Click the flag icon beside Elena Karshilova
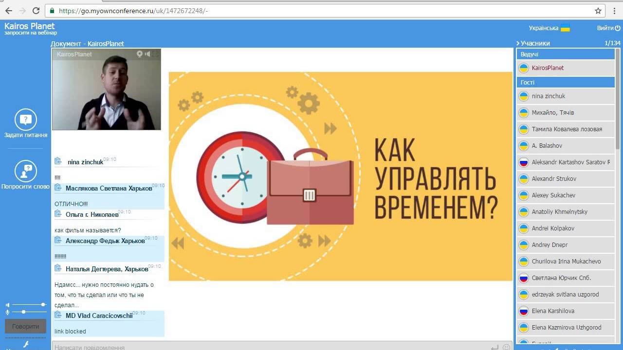Viewport: 623px width, 350px height. tap(524, 311)
